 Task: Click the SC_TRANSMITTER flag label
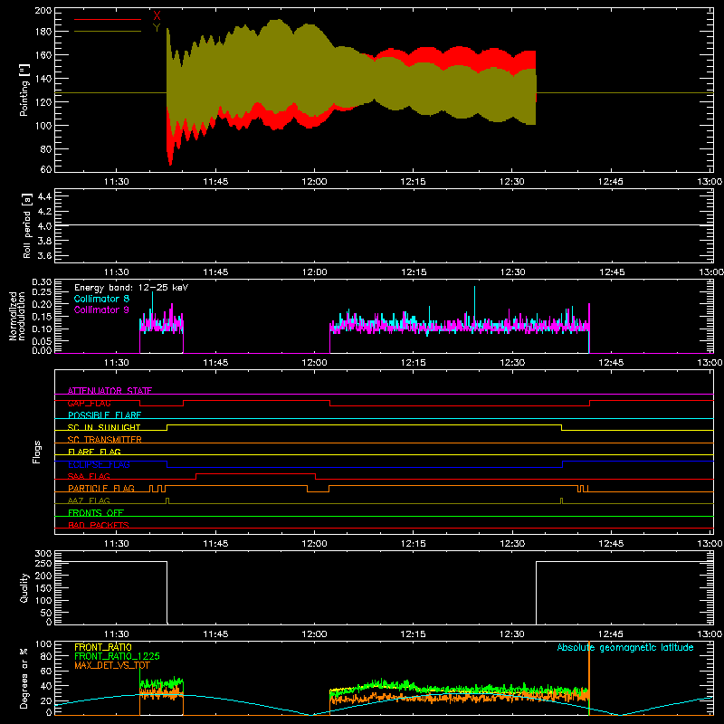[104, 440]
